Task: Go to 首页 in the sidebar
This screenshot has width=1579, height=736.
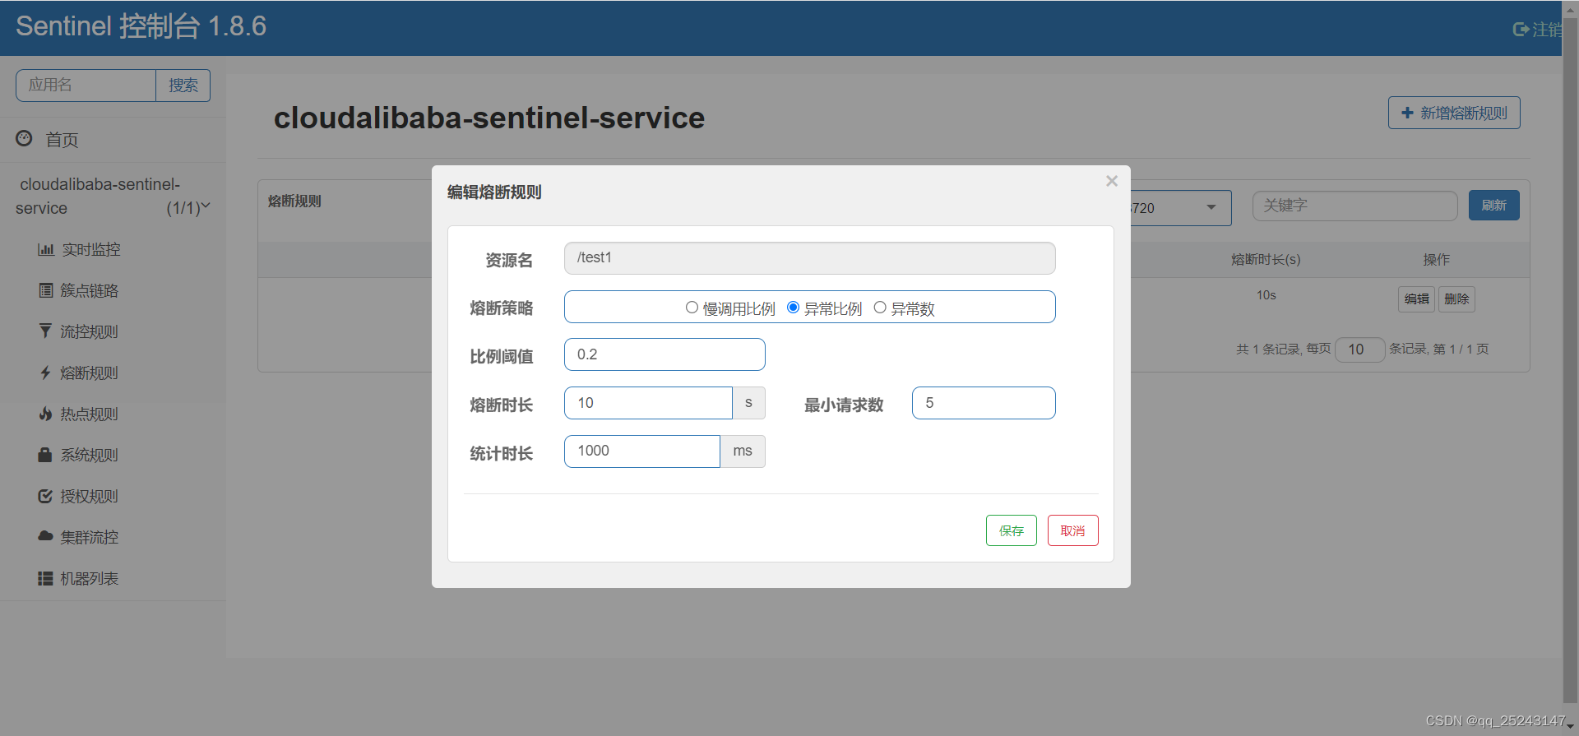Action: (x=62, y=140)
